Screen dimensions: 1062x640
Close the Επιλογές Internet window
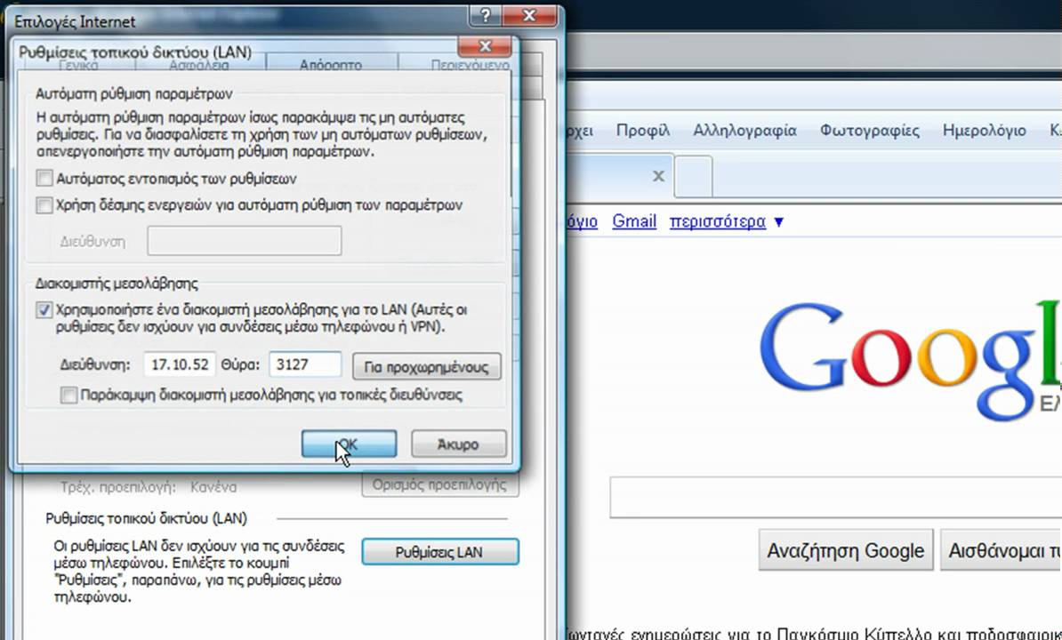[x=529, y=15]
